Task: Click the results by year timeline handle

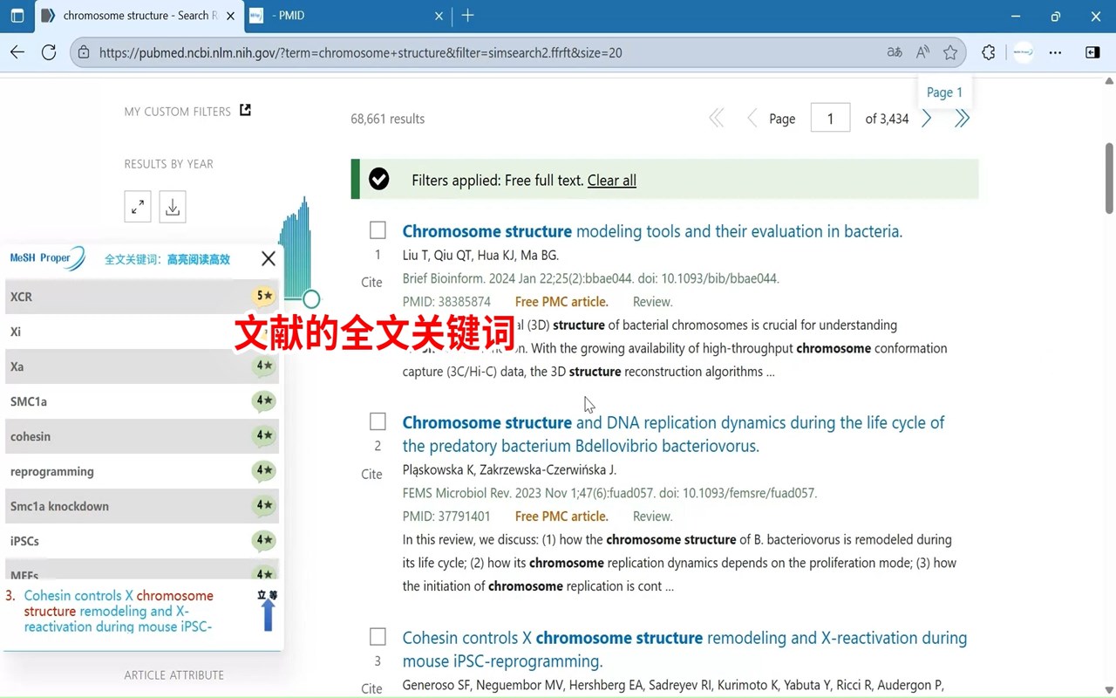Action: coord(311,299)
